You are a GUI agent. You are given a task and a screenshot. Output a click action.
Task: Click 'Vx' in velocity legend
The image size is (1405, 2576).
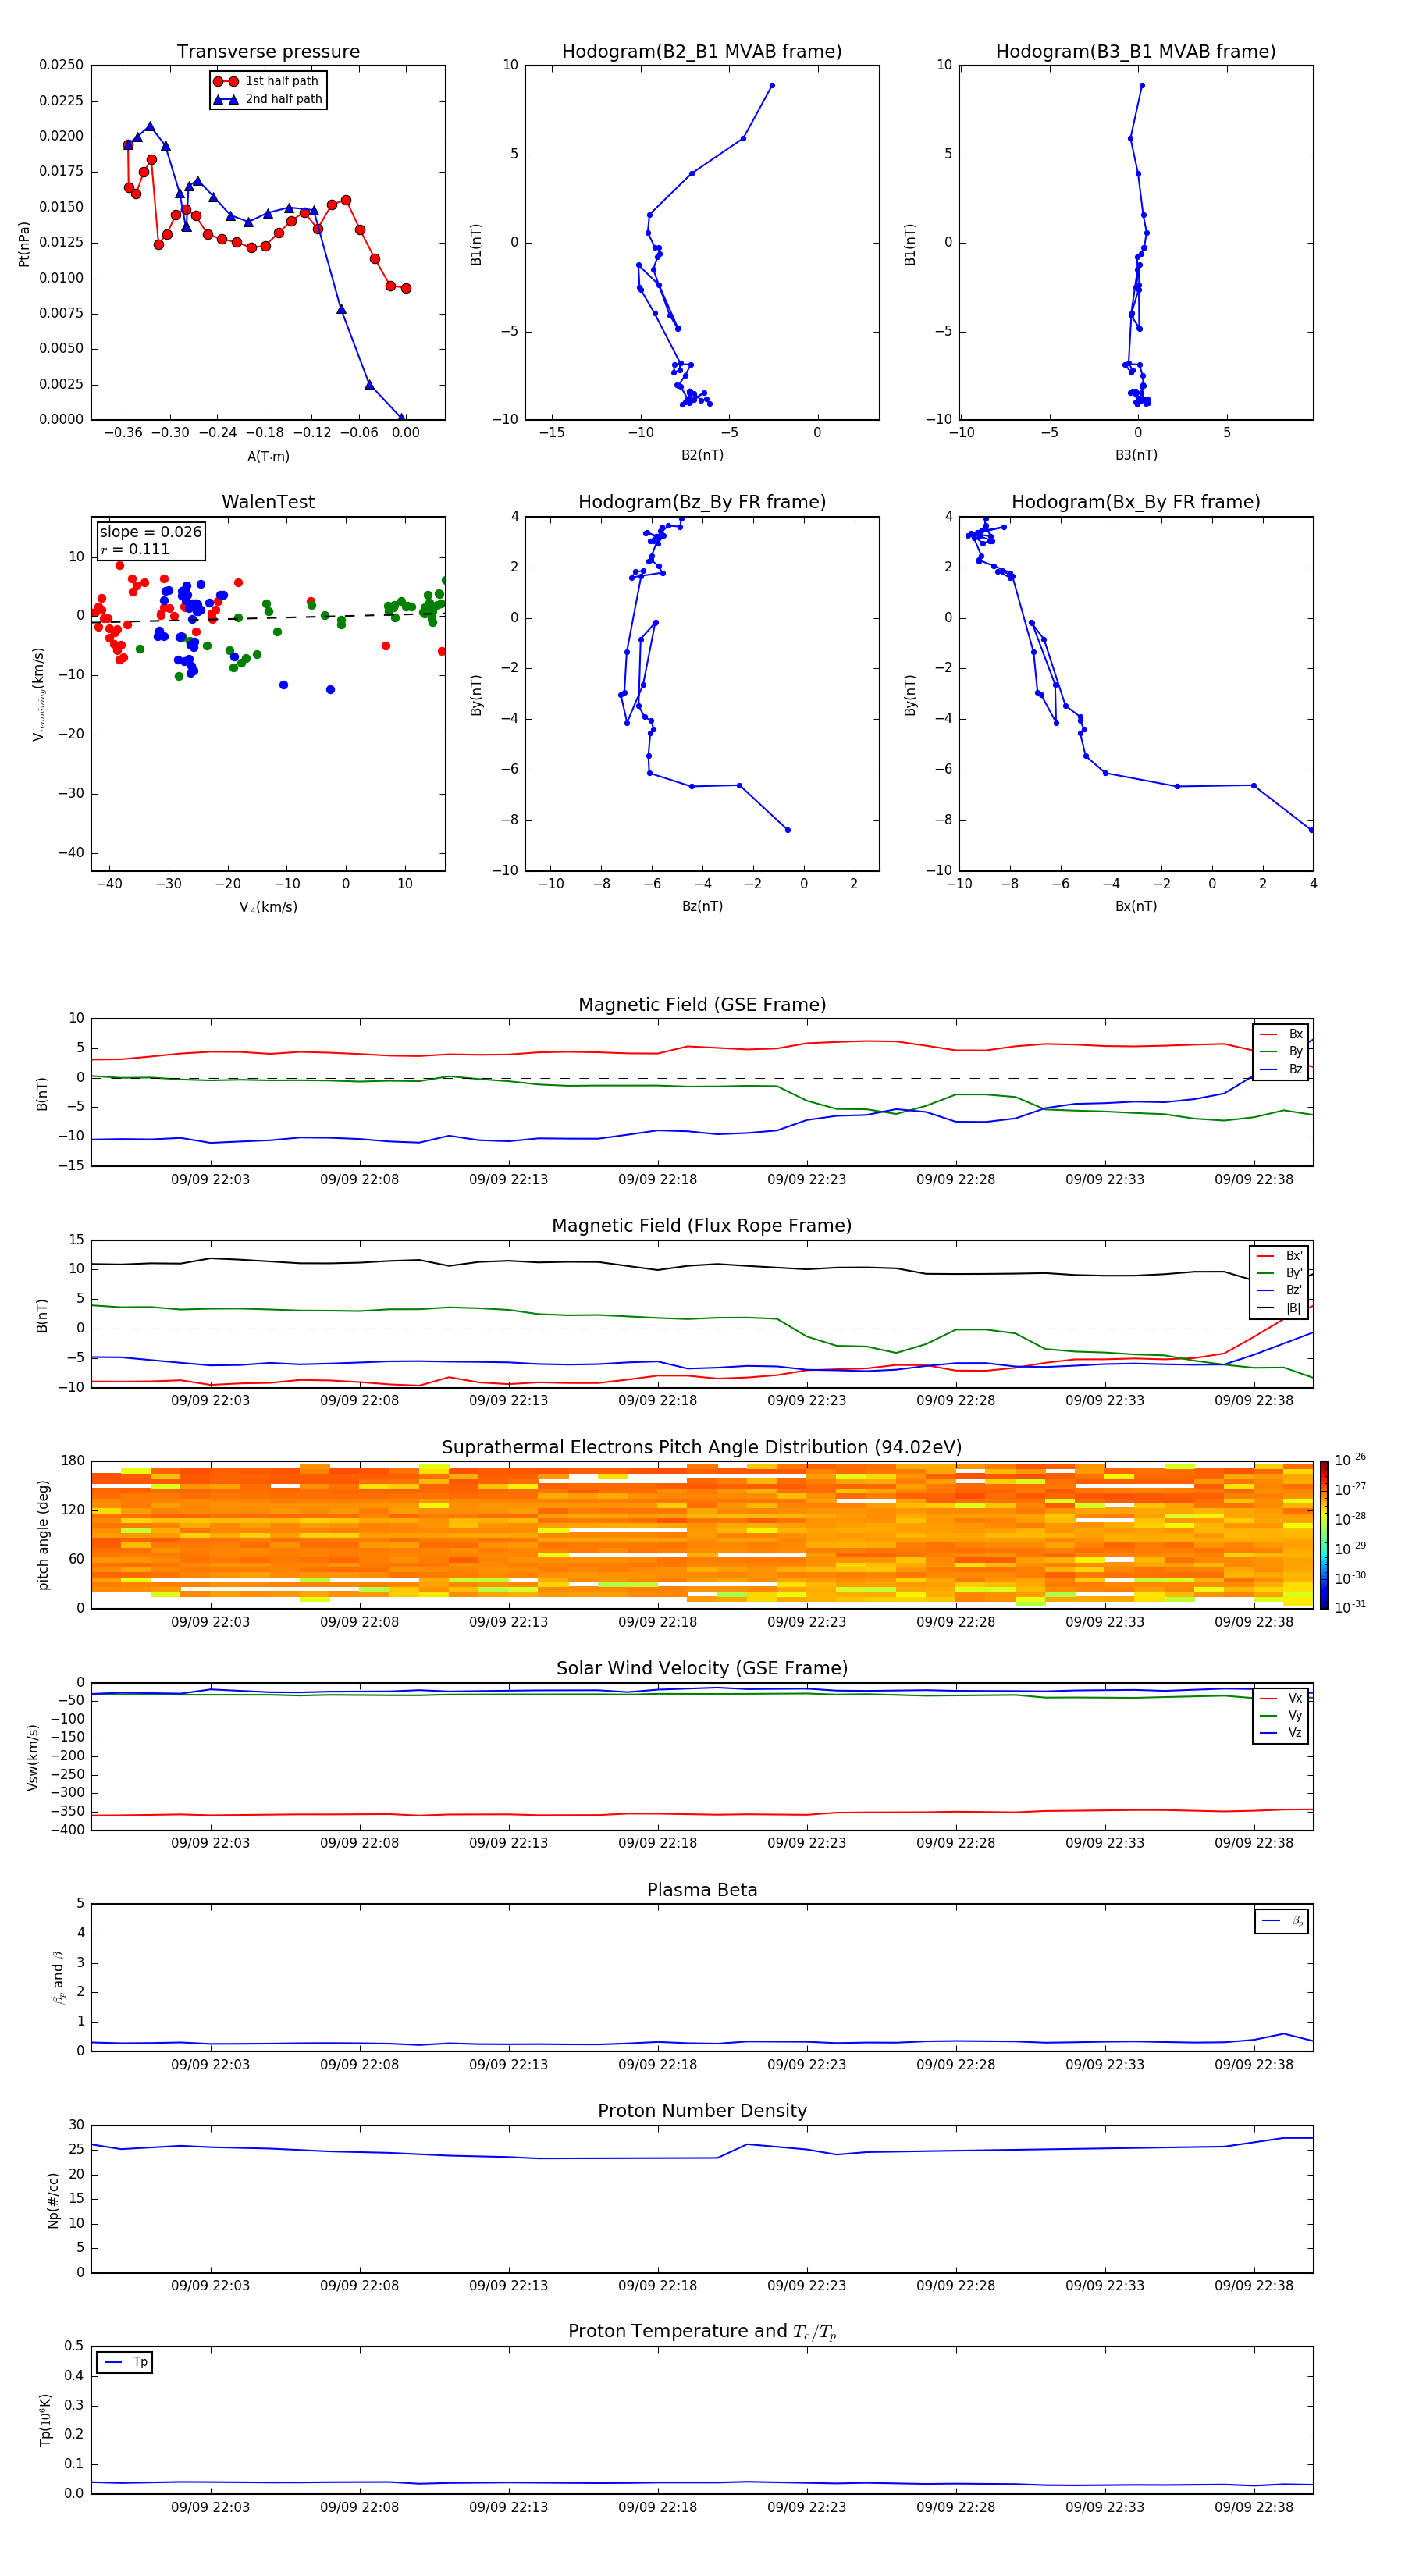1281,1698
